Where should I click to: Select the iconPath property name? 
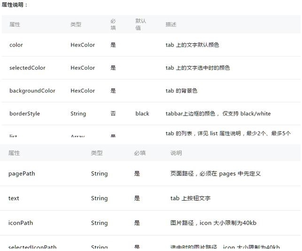tap(21, 223)
